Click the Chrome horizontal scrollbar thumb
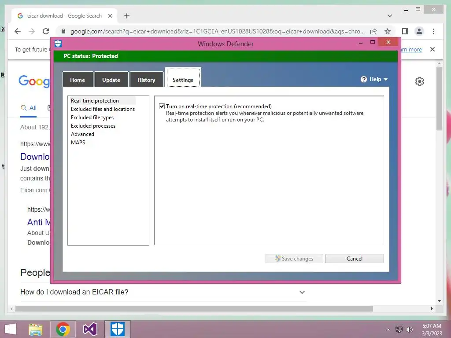The width and height of the screenshot is (451, 338). (194, 309)
